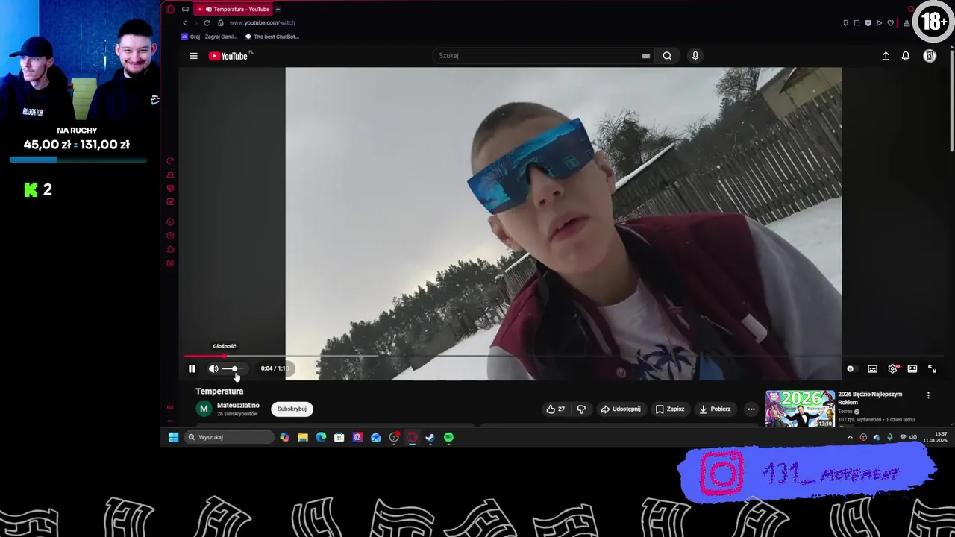Adjust the volume slider handle

234,368
